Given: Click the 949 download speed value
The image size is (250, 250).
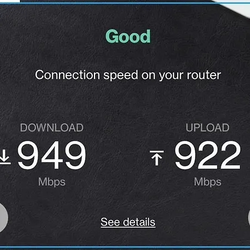Looking at the screenshot, I should tap(52, 155).
